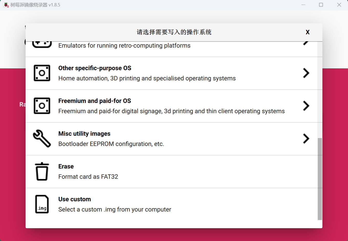Image resolution: width=348 pixels, height=241 pixels.
Task: Click the Freemium and paid-for OS icon
Action: 42,106
